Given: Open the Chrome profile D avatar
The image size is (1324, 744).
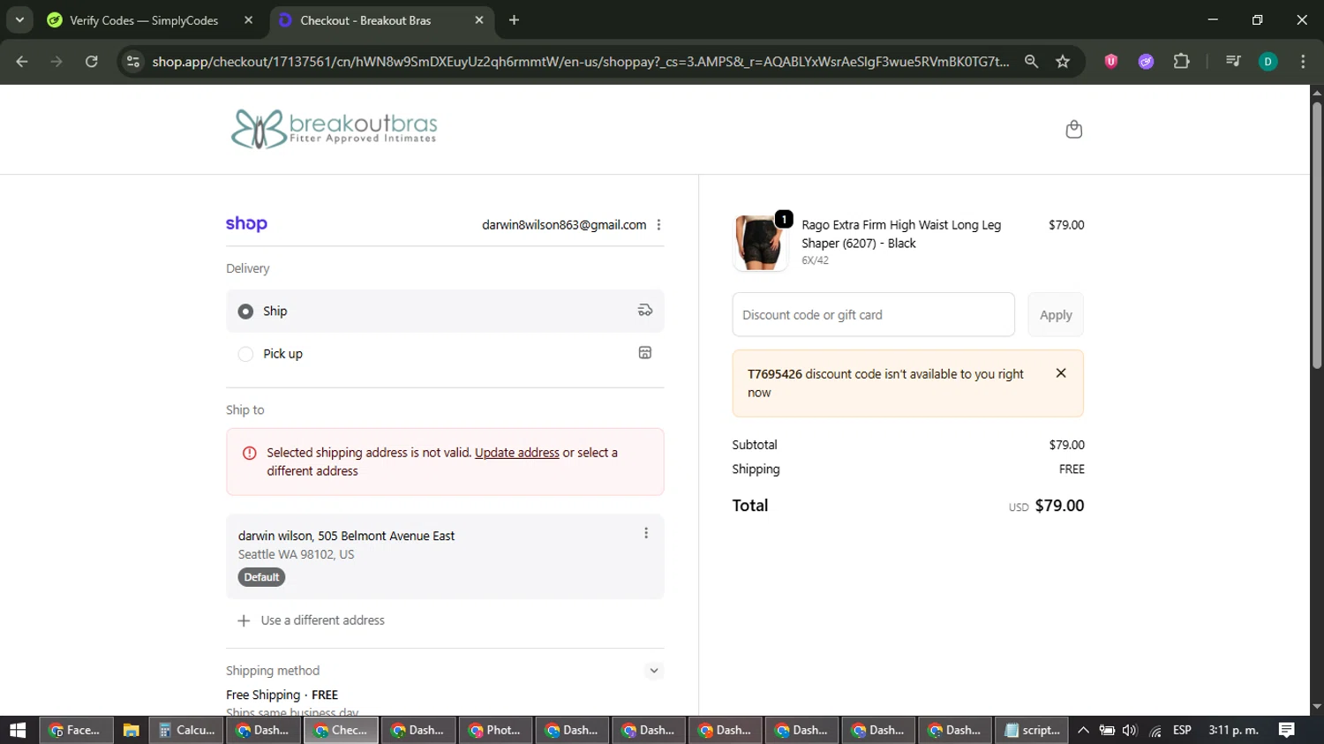Looking at the screenshot, I should 1268,62.
